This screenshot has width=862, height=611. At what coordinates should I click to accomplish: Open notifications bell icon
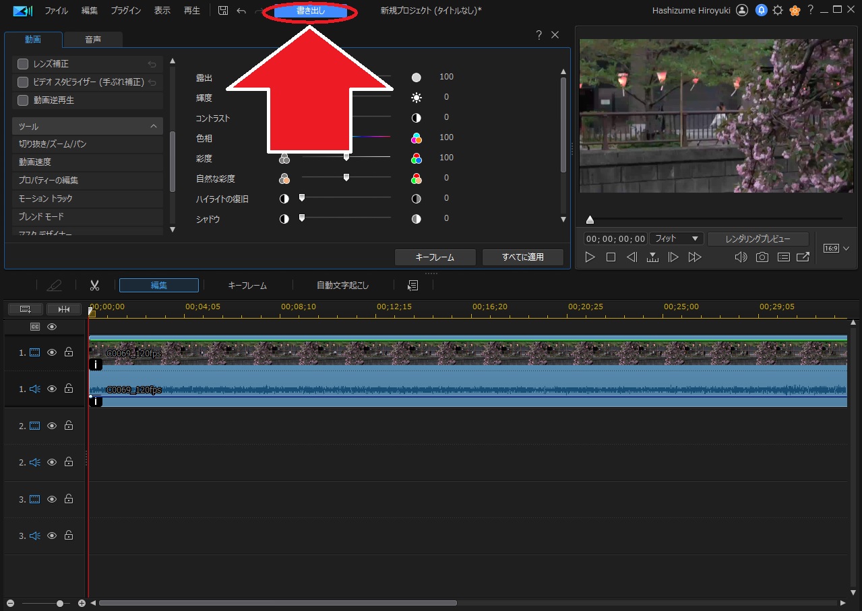coord(761,10)
